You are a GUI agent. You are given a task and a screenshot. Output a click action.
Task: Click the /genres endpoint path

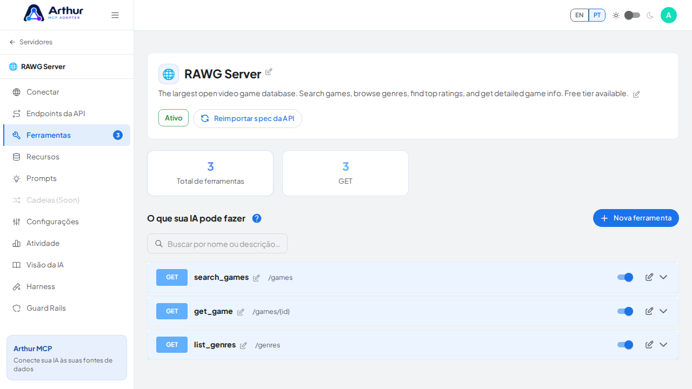[268, 345]
